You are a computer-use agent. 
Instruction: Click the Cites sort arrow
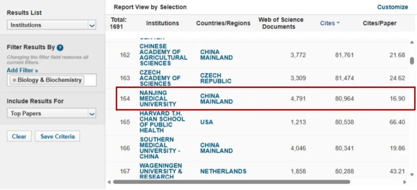338,23
